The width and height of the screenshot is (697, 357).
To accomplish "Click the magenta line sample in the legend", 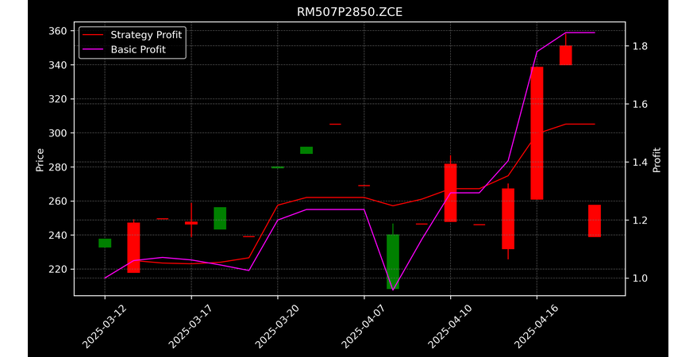I will point(93,50).
